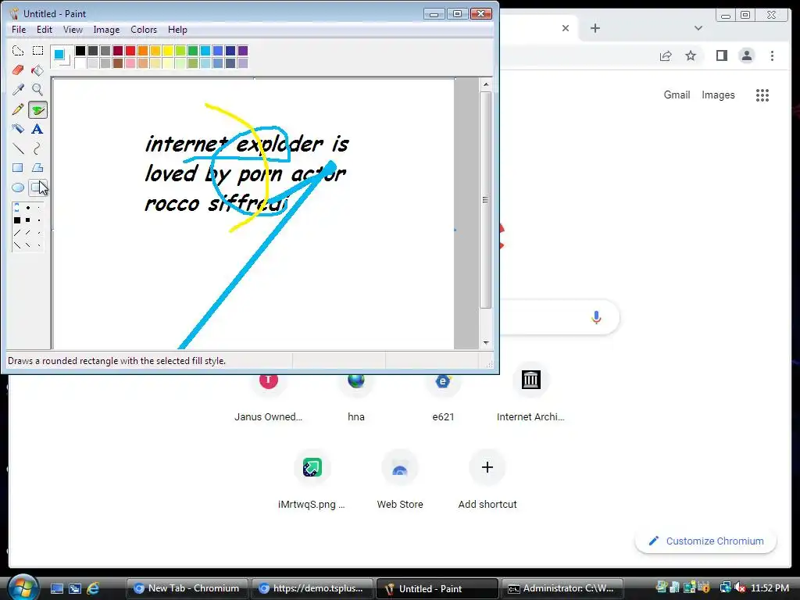
Task: Open Chromium three-dot menu
Action: click(772, 55)
